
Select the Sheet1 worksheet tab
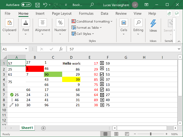[x=27, y=128]
